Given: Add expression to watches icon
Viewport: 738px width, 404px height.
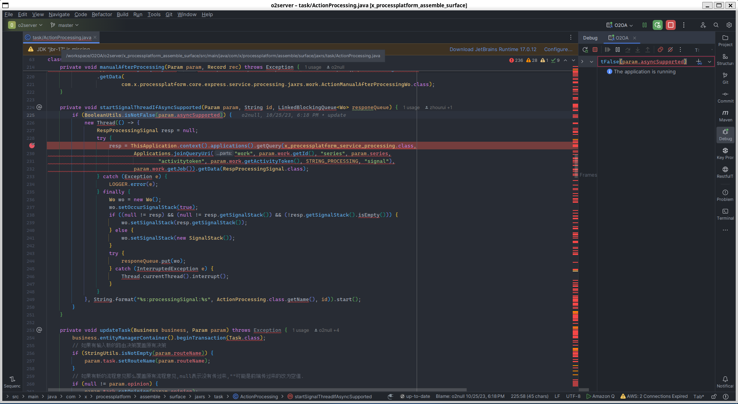Looking at the screenshot, I should coord(699,62).
